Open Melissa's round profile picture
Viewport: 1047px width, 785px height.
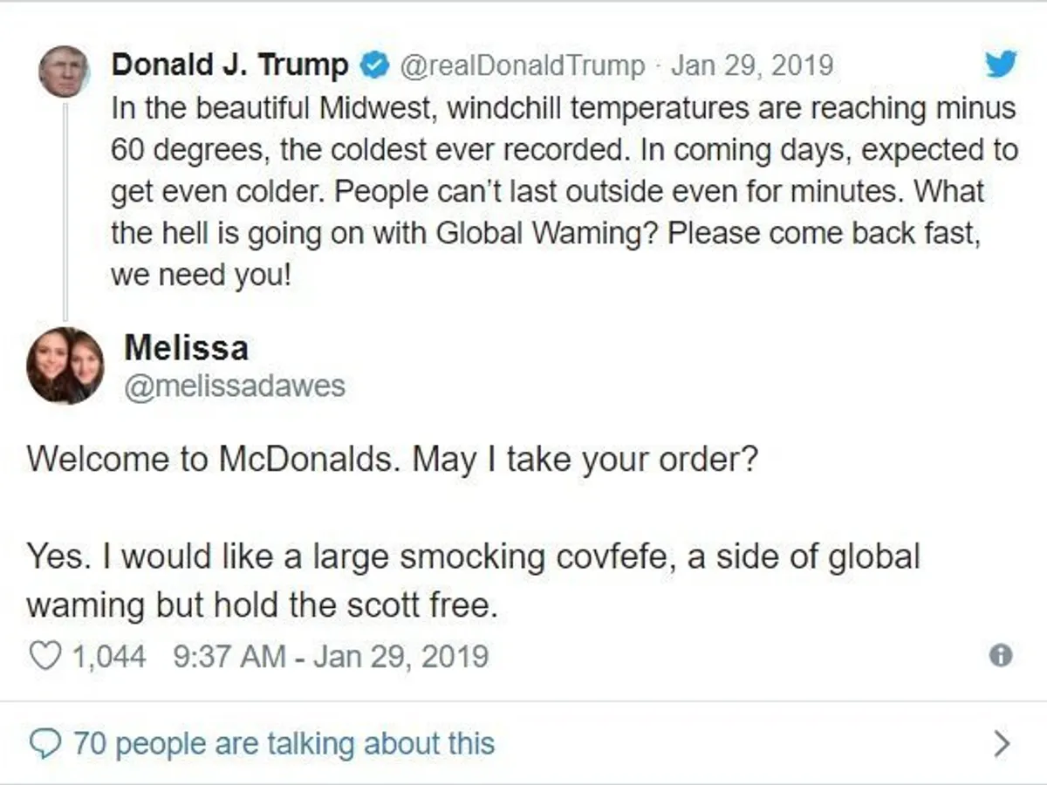[65, 365]
